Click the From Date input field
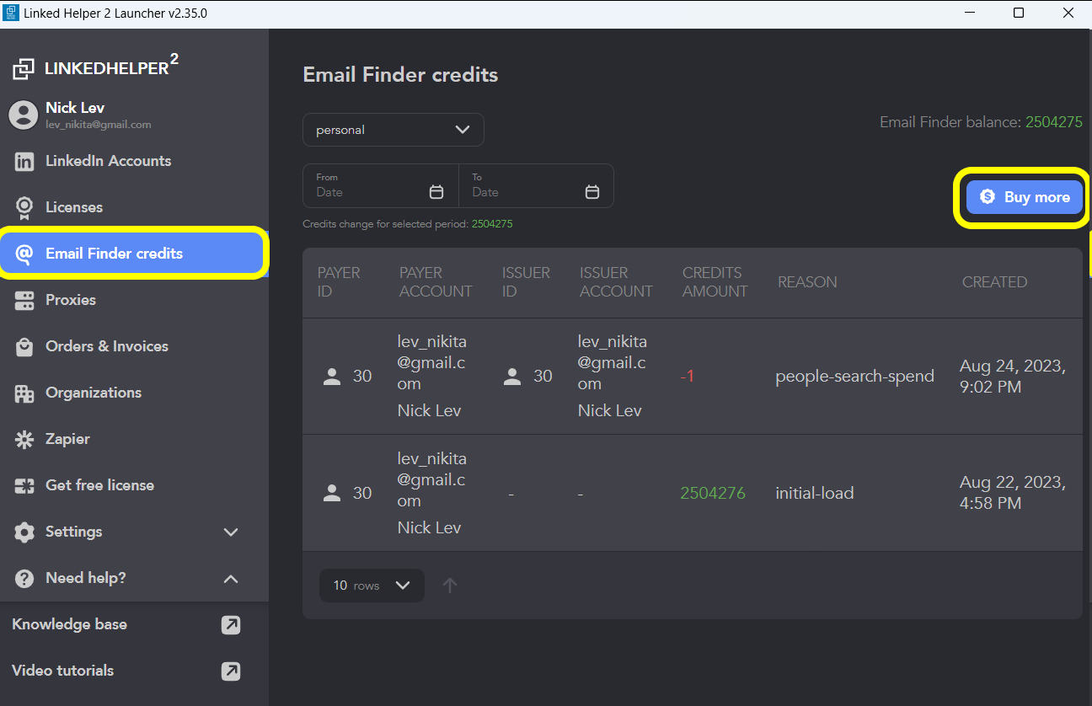This screenshot has width=1092, height=706. pos(380,185)
